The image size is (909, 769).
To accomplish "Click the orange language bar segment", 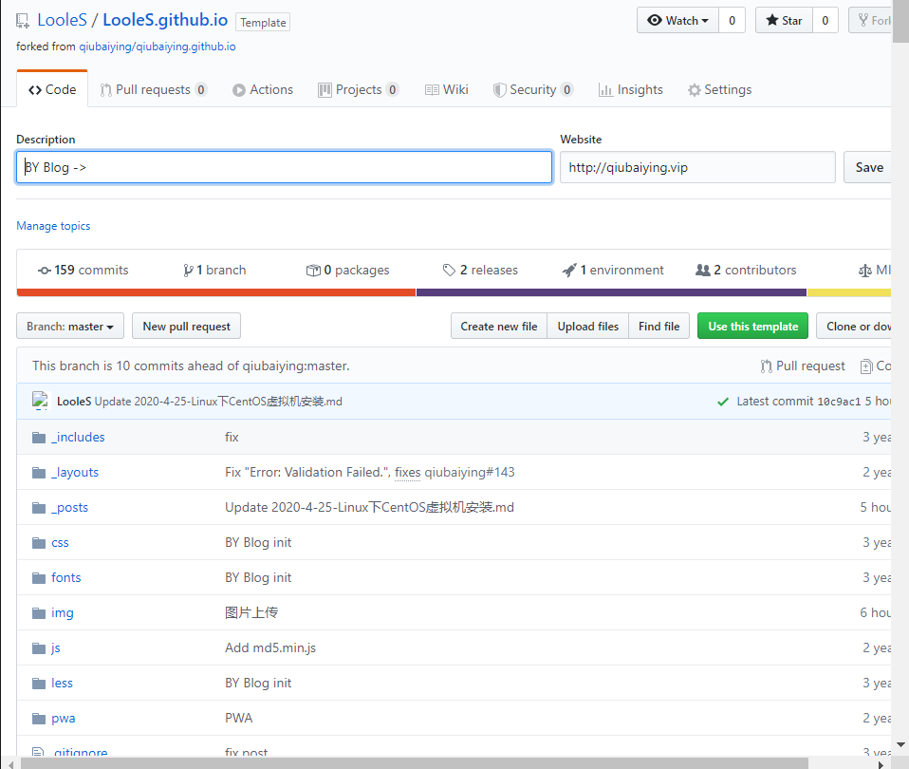I will pos(216,292).
